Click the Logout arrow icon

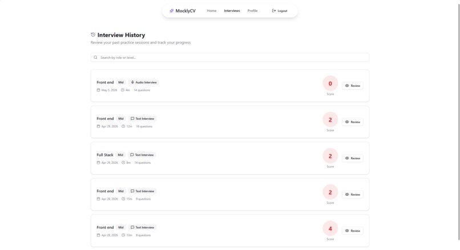tap(274, 11)
